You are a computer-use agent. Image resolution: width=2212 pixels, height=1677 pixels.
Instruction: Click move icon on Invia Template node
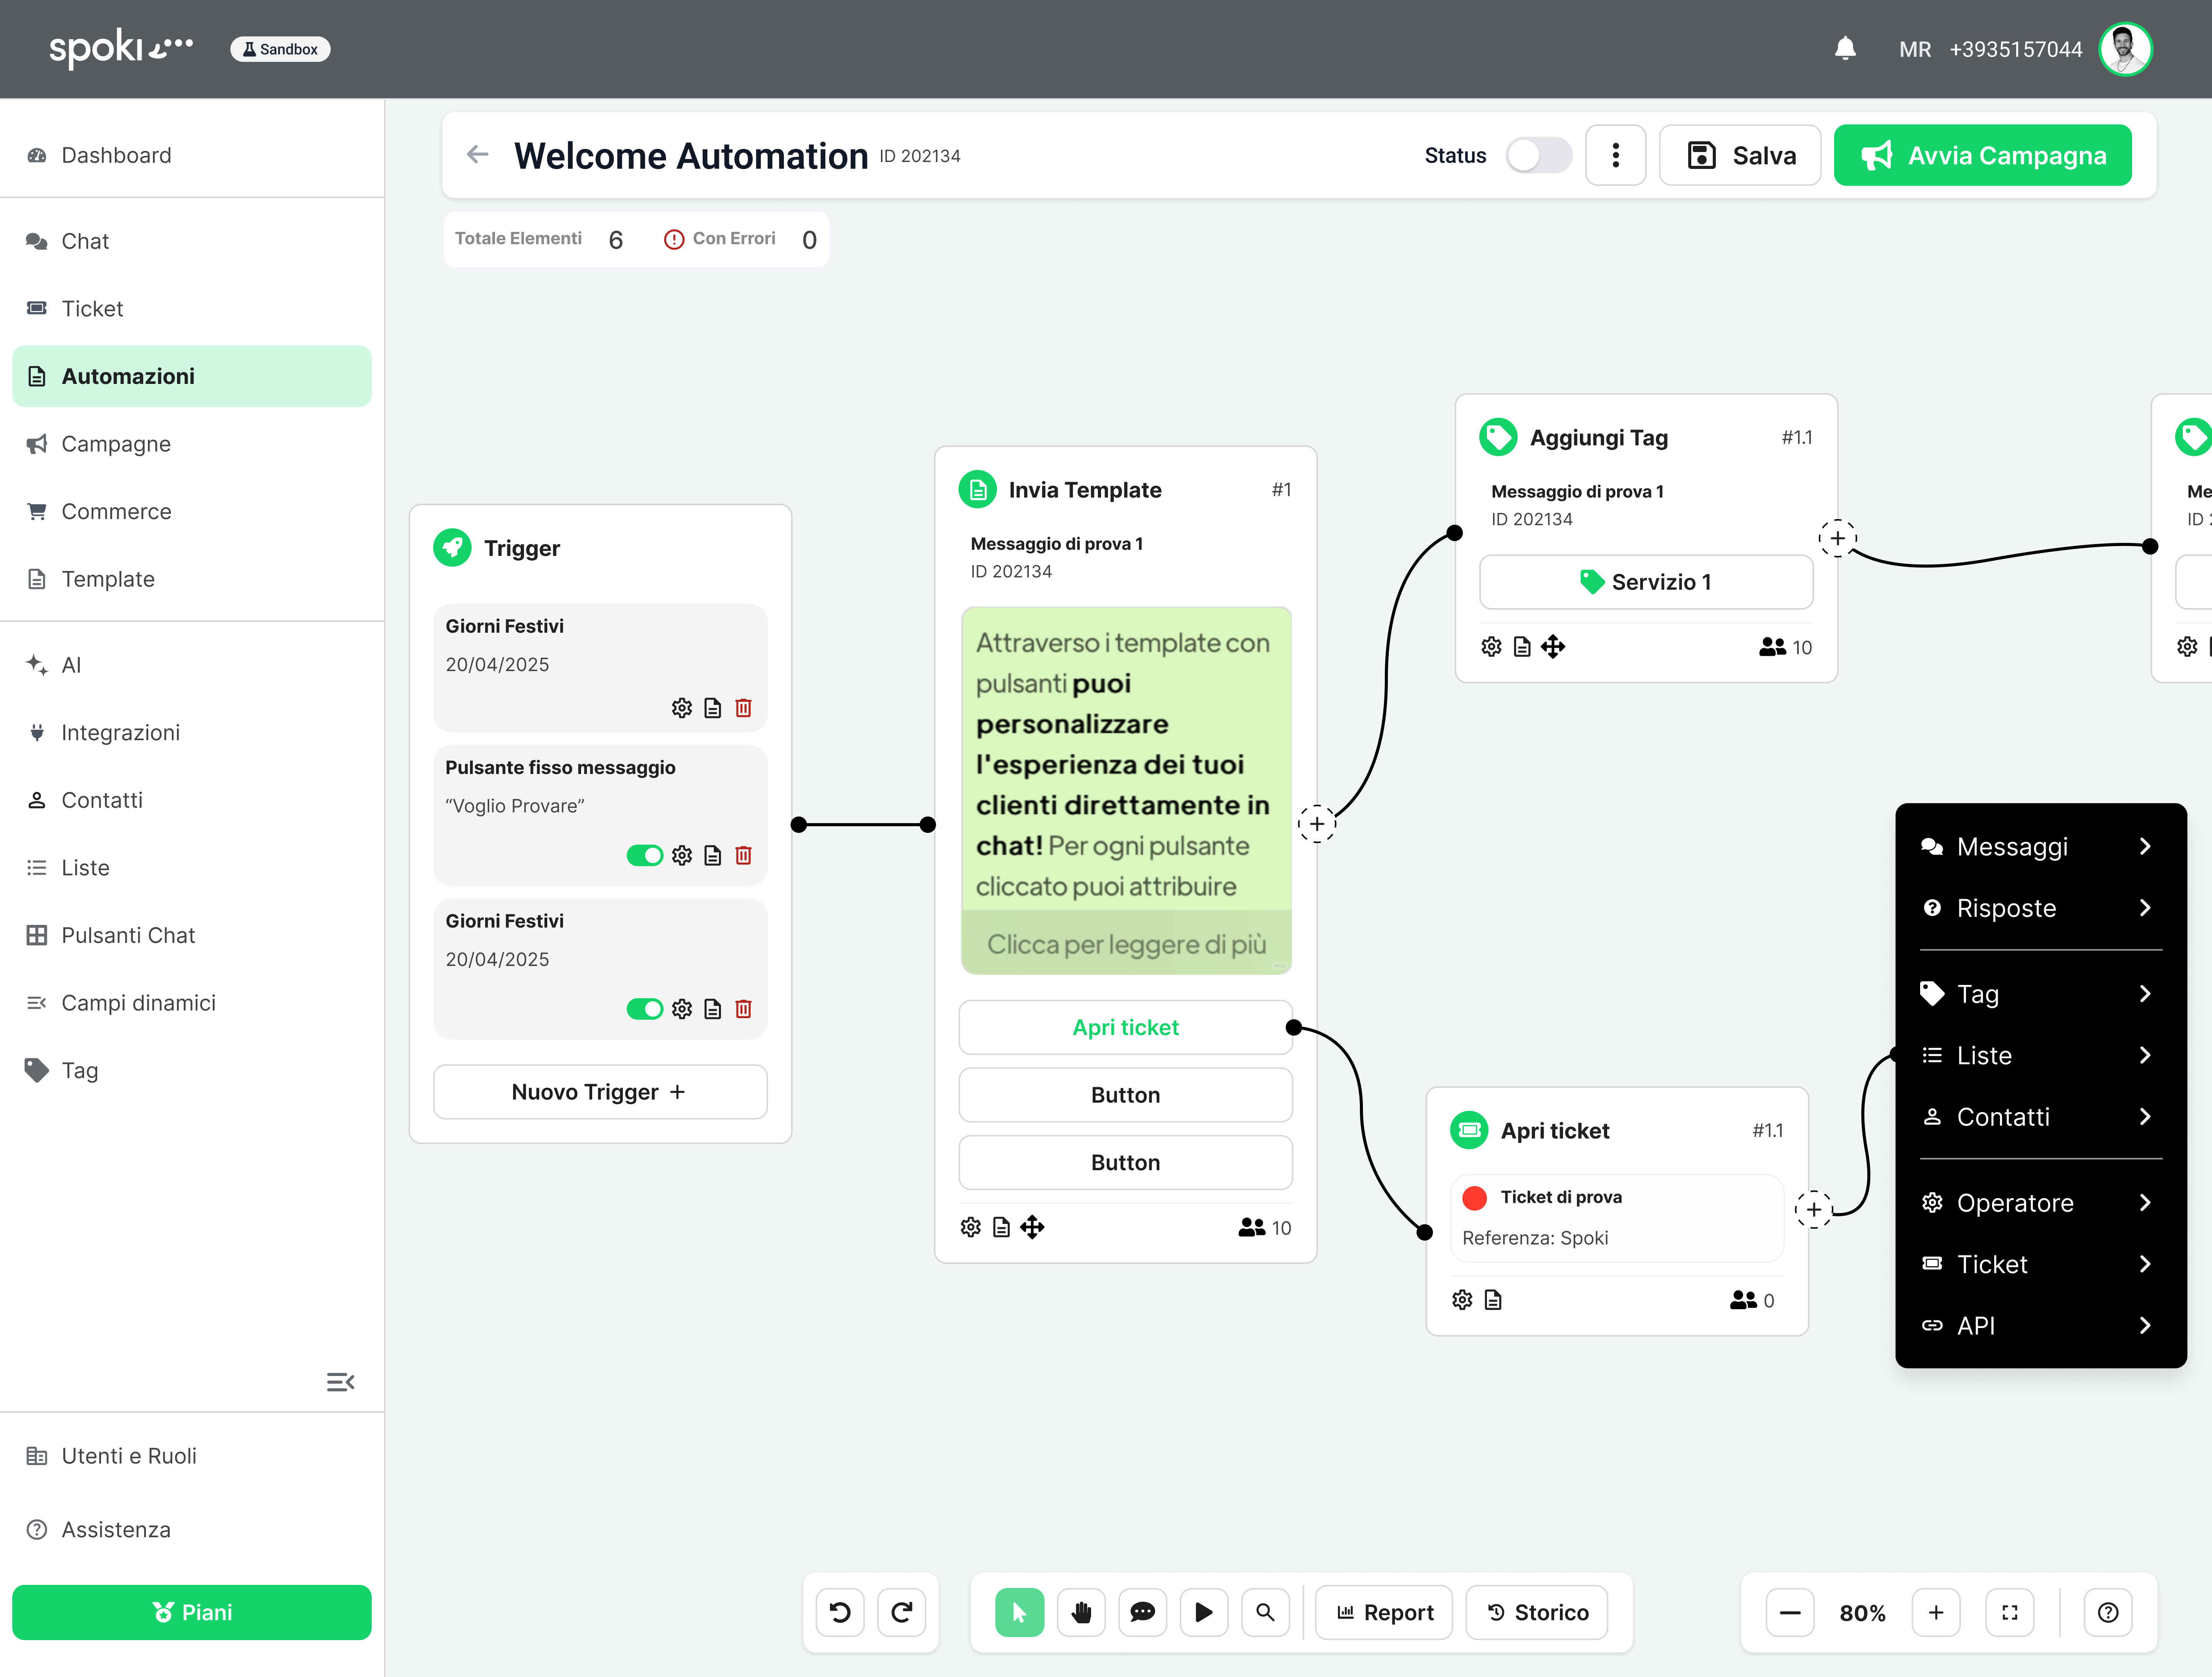1032,1227
